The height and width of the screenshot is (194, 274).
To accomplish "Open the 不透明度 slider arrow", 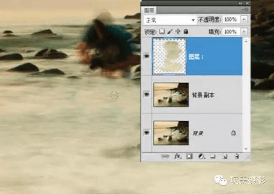I will pyautogui.click(x=244, y=19).
